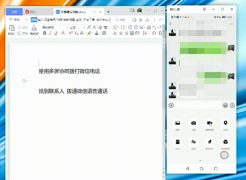Click the font color A button
This screenshot has height=180, width=246.
click(x=97, y=33)
